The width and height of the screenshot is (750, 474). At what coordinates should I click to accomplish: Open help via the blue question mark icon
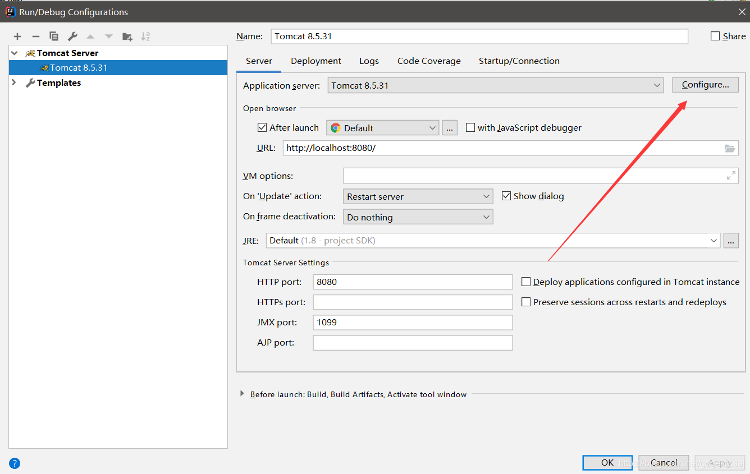[15, 463]
